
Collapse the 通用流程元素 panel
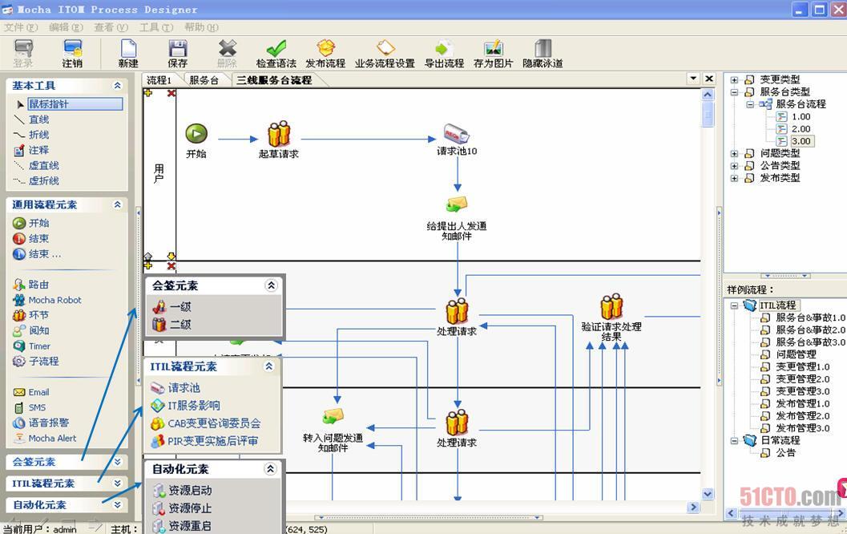pos(117,204)
